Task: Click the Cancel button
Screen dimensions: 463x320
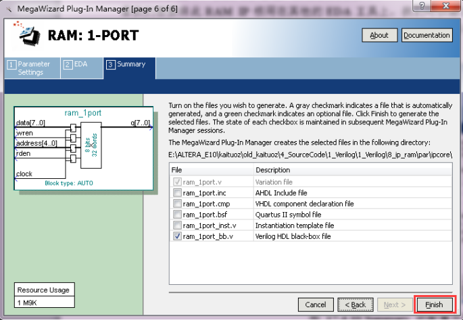Action: click(316, 304)
